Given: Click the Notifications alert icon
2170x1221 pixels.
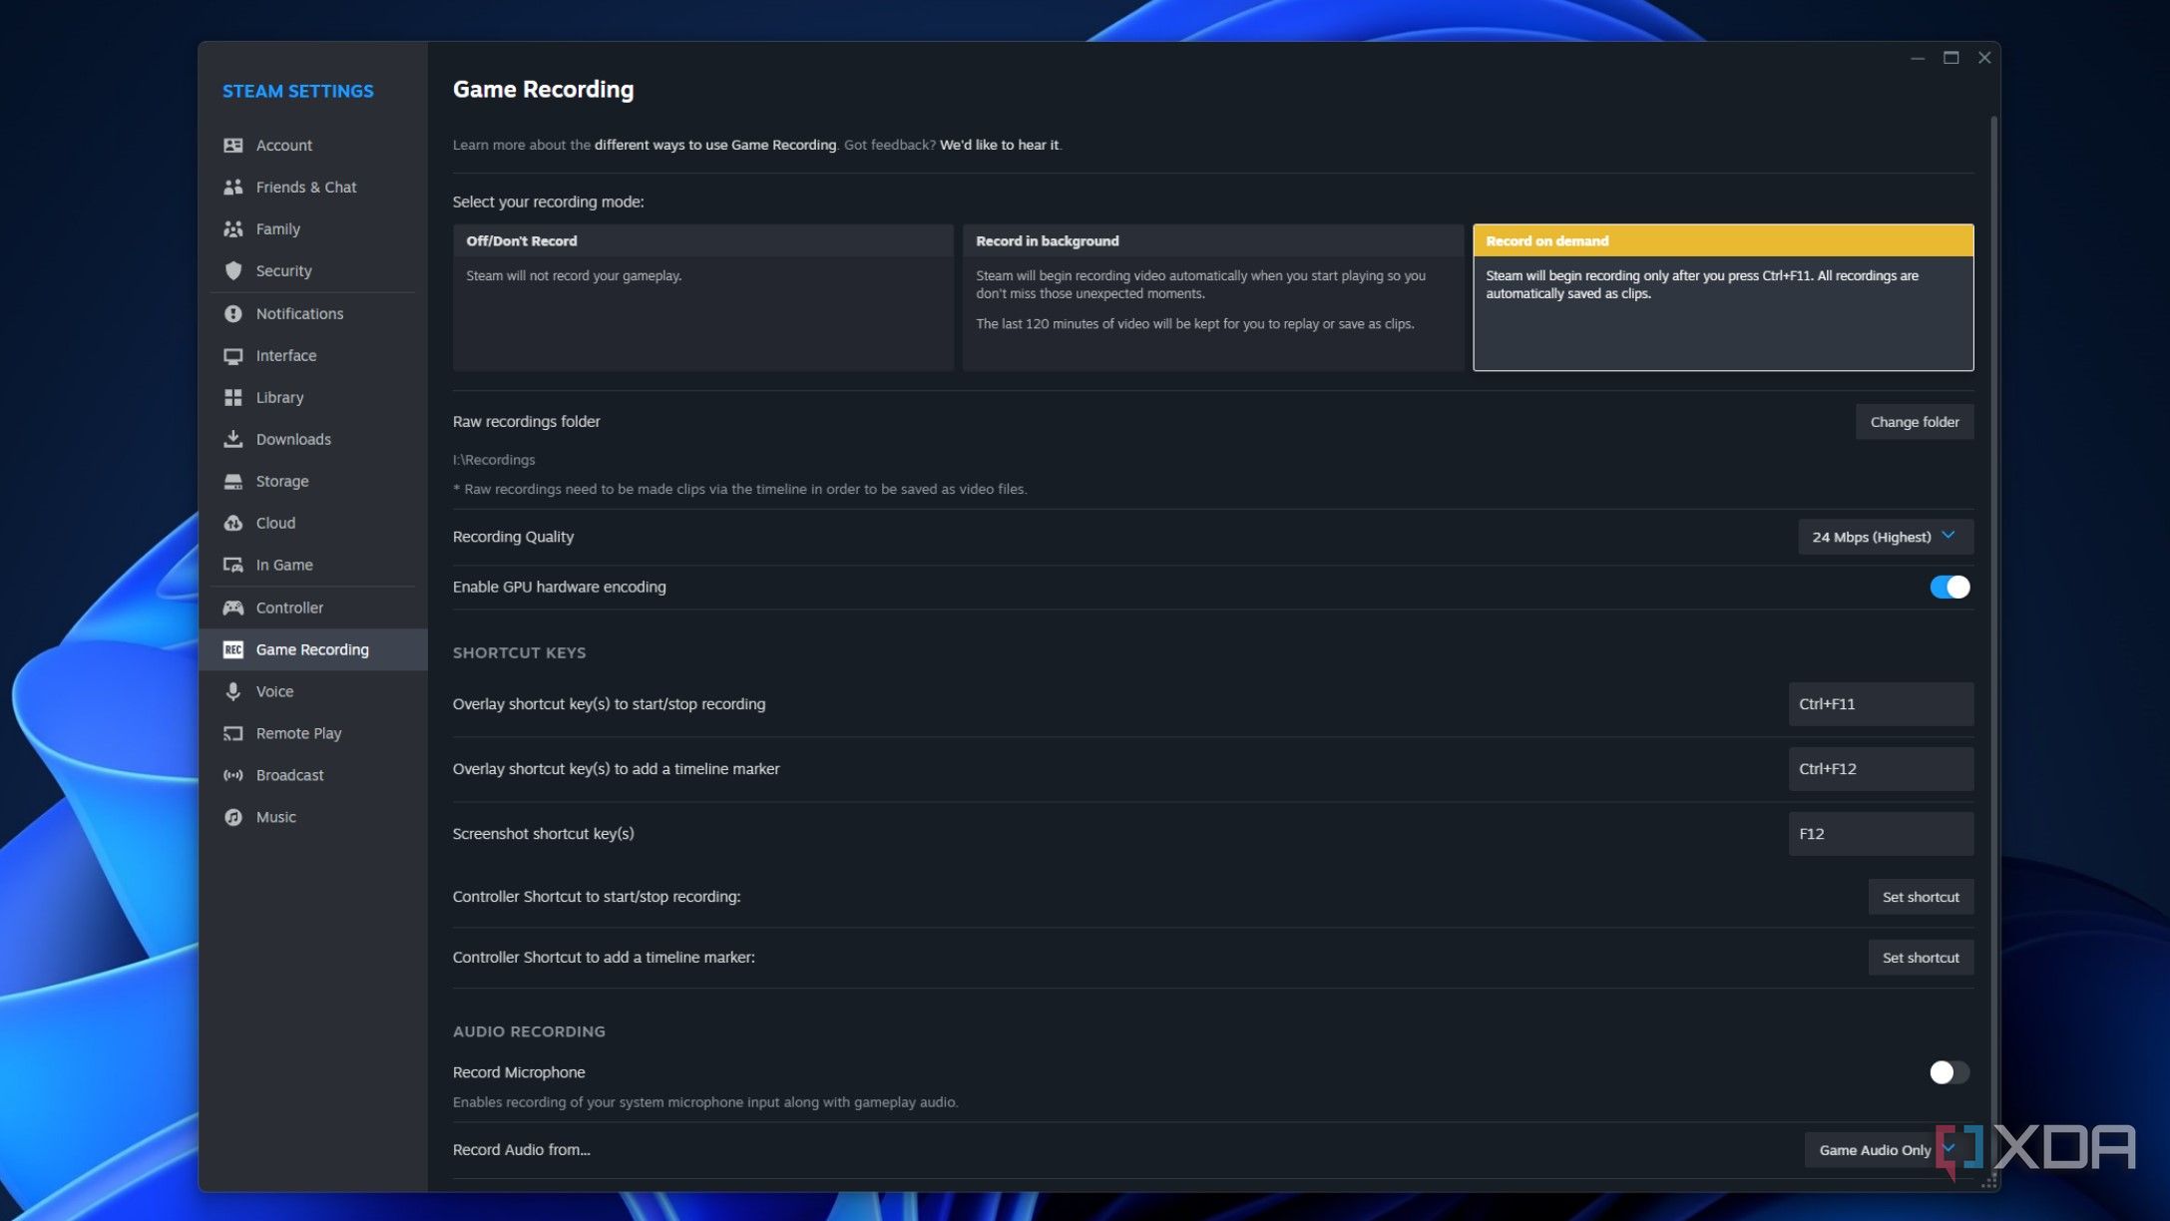Looking at the screenshot, I should (x=232, y=314).
